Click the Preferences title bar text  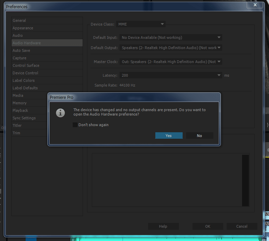[17, 7]
